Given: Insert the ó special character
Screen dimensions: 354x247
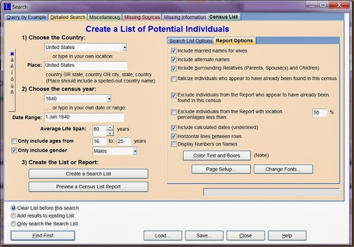Looking at the screenshot, I should 12,80.
